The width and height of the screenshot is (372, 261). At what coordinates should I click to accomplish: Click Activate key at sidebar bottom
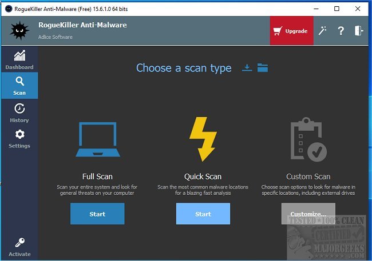tap(19, 247)
